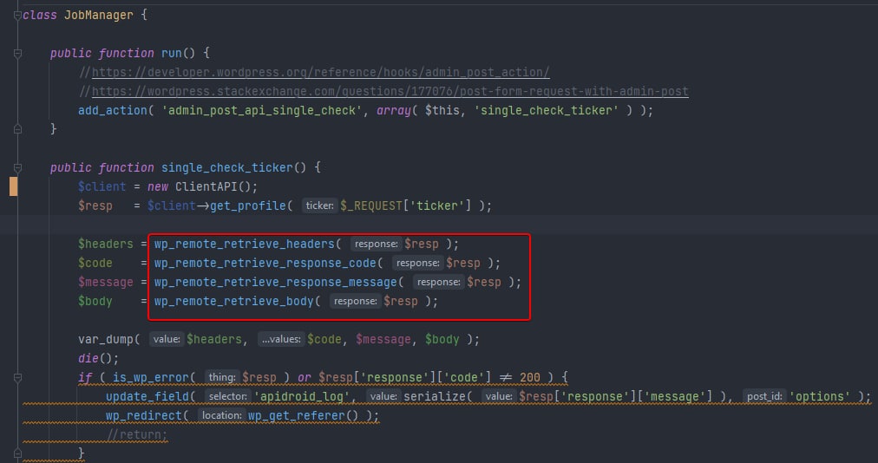Image resolution: width=878 pixels, height=463 pixels.
Task: Click $headers variable on its assignment line
Action: click(x=106, y=244)
